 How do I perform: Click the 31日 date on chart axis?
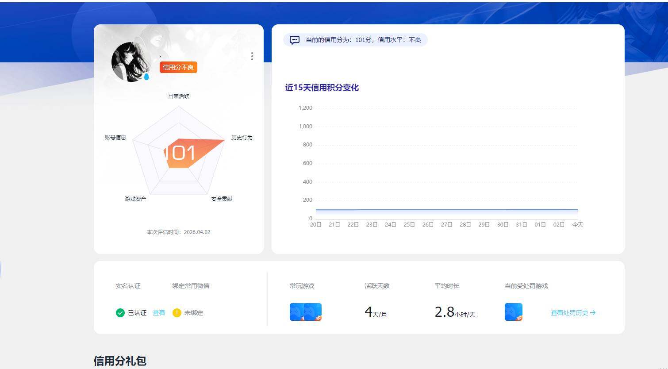[x=522, y=225]
